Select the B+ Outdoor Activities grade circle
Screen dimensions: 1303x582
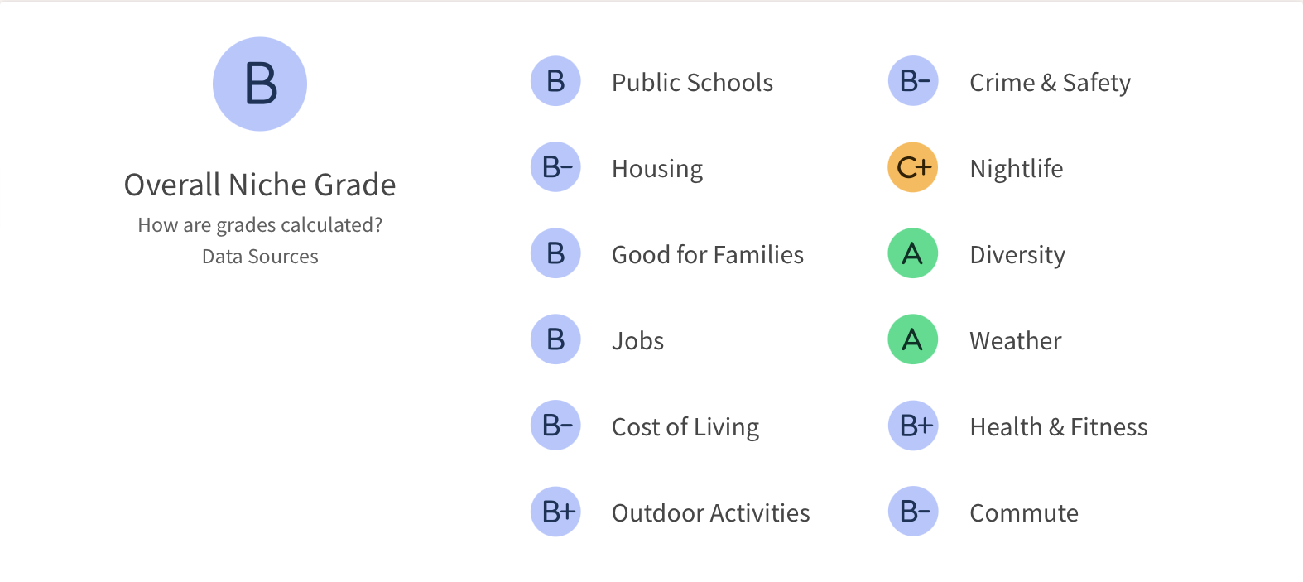click(555, 512)
